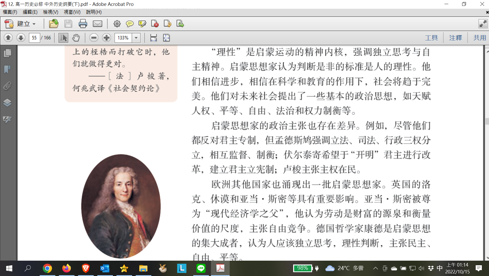Open the volume speaker control
489x276 pixels.
pyautogui.click(x=421, y=268)
